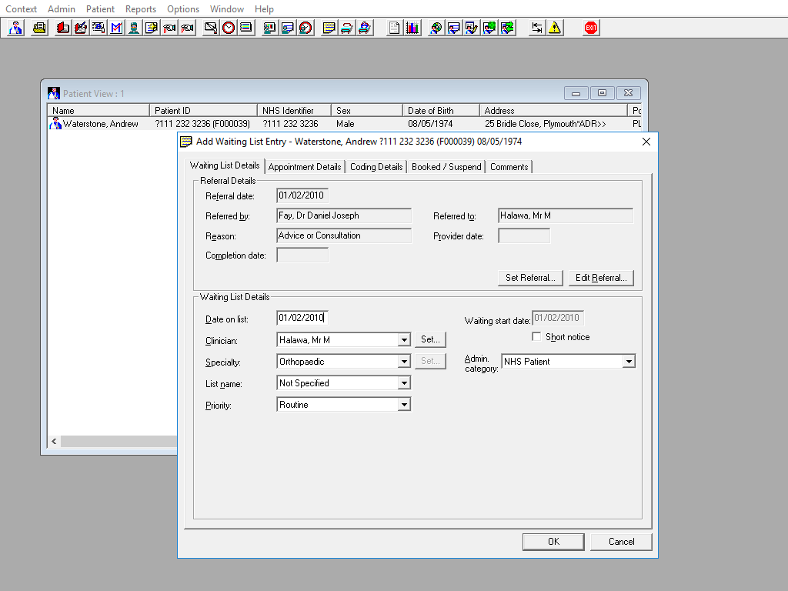Open the Options menu

183,9
